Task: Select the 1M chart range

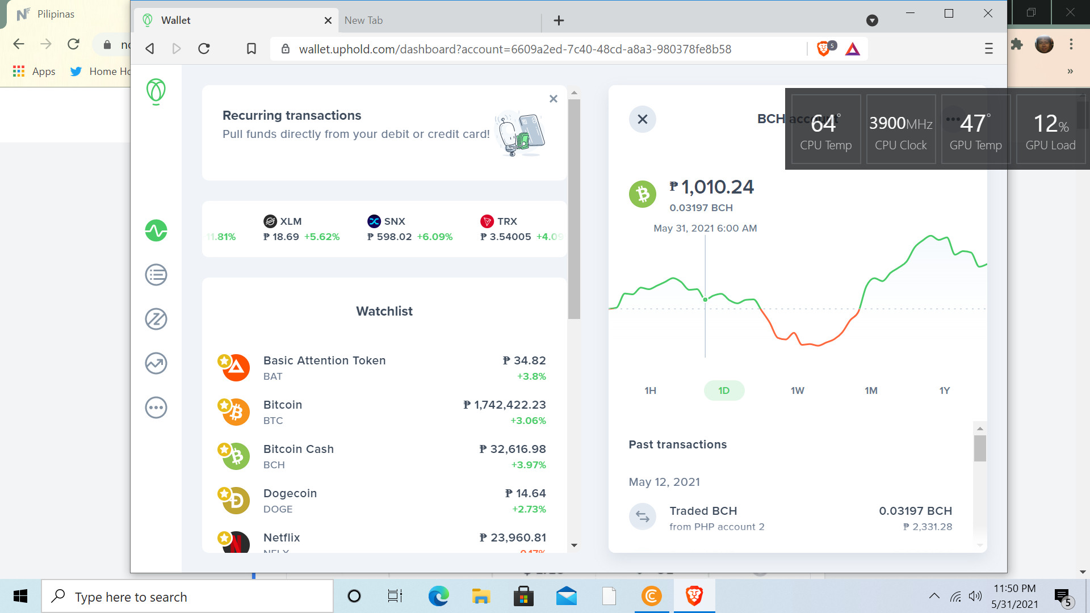Action: (871, 391)
